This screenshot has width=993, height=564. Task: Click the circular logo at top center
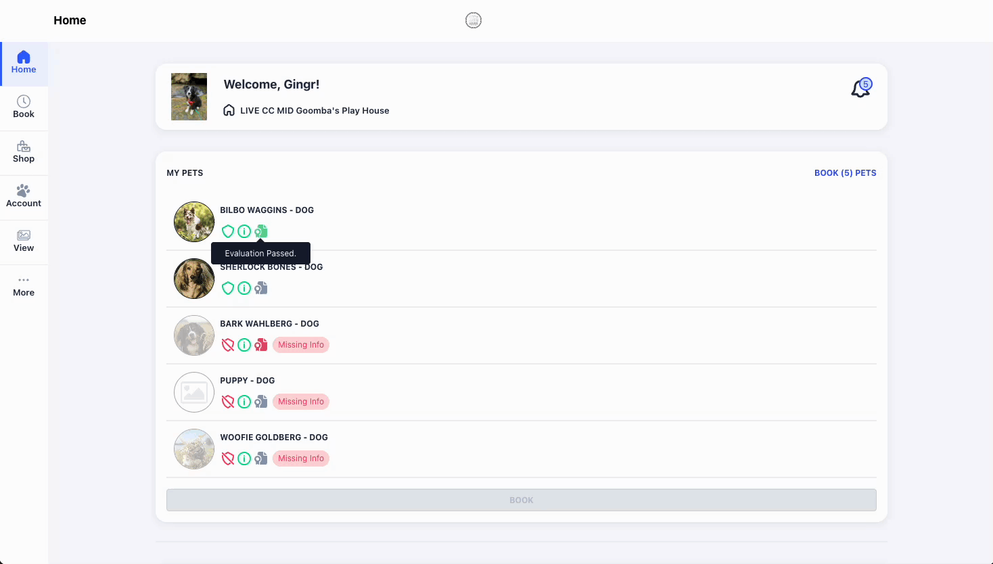[474, 20]
